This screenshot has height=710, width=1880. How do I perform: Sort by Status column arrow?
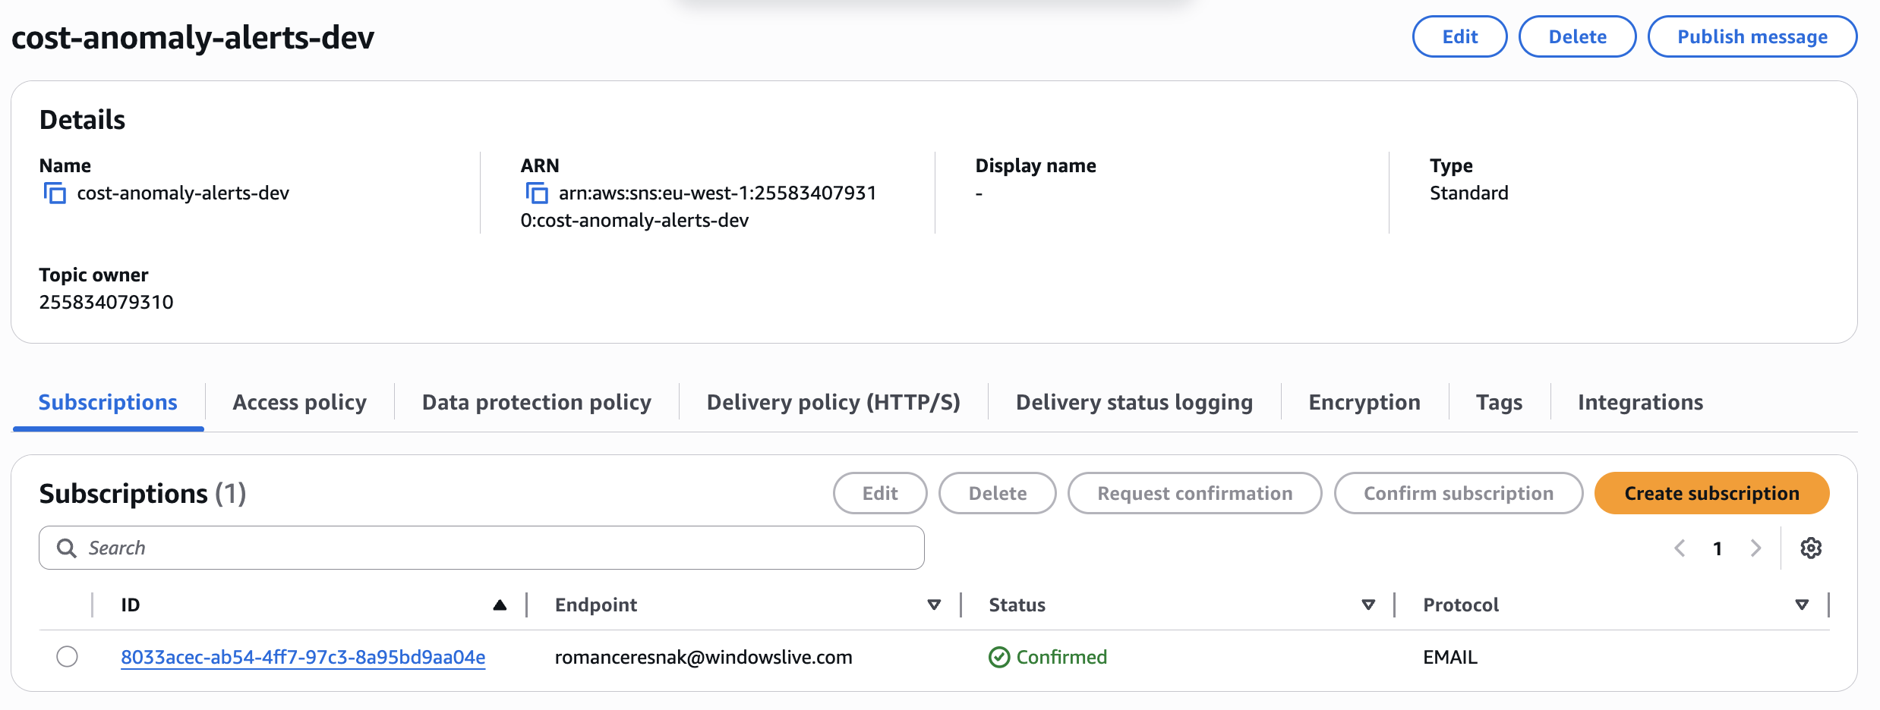(1368, 605)
